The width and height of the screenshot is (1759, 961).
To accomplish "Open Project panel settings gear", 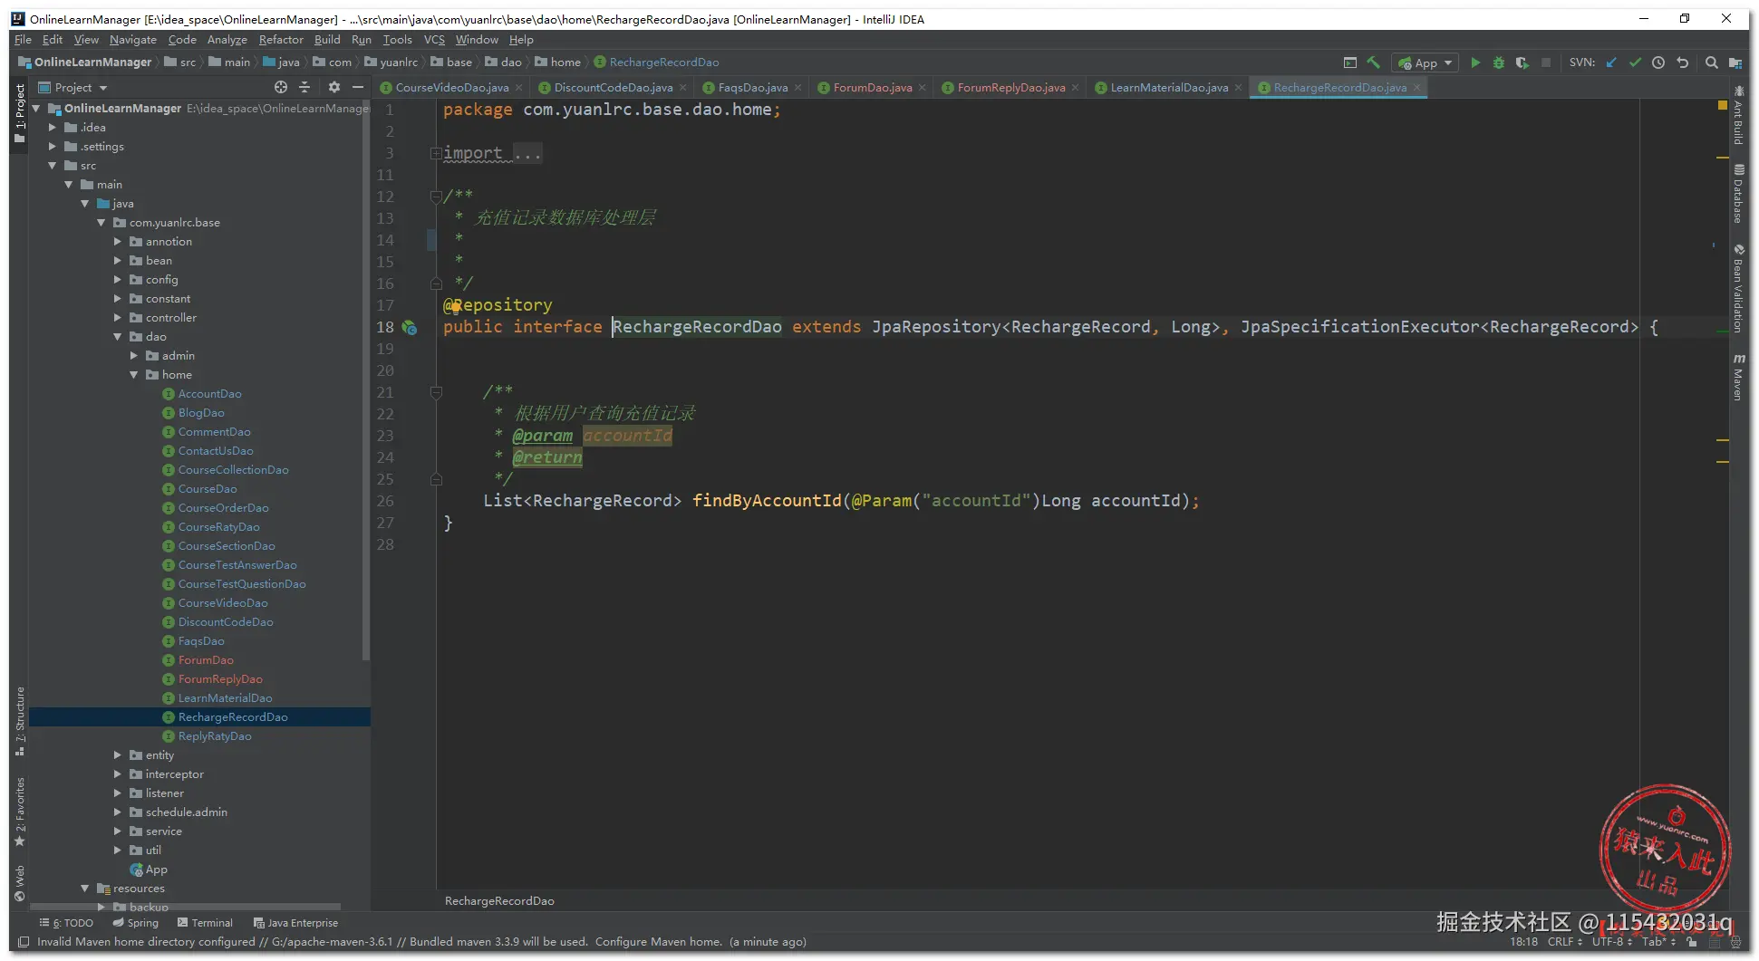I will (334, 87).
